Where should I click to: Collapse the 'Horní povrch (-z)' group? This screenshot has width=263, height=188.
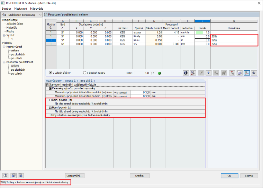pos(50,108)
